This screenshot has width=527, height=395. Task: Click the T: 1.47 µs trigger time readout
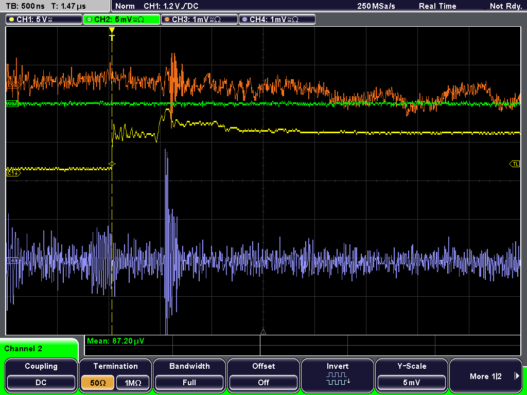(69, 6)
